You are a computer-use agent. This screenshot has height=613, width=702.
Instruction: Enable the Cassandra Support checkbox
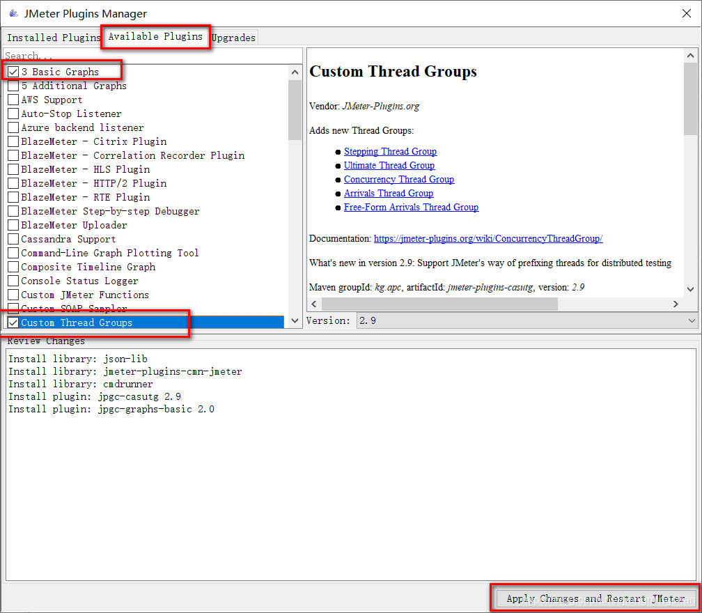13,239
